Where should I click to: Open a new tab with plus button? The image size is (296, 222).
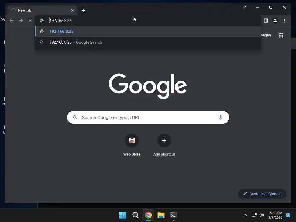[83, 10]
